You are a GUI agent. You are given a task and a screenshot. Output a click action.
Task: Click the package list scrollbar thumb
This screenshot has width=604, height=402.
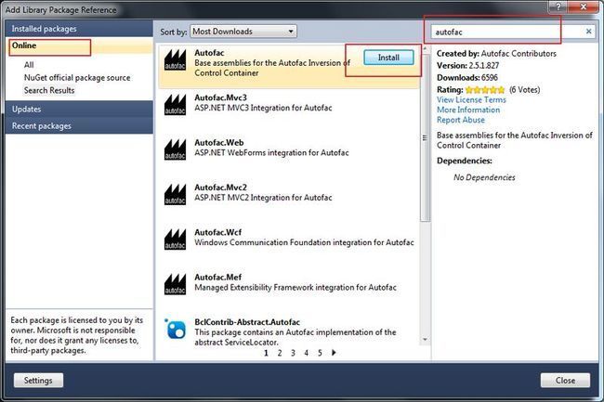coord(425,137)
